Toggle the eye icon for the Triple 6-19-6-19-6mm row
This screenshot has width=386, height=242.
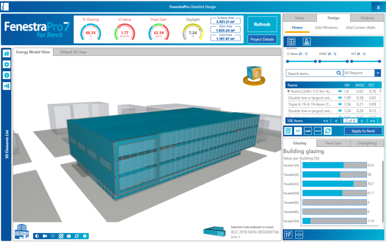340,104
